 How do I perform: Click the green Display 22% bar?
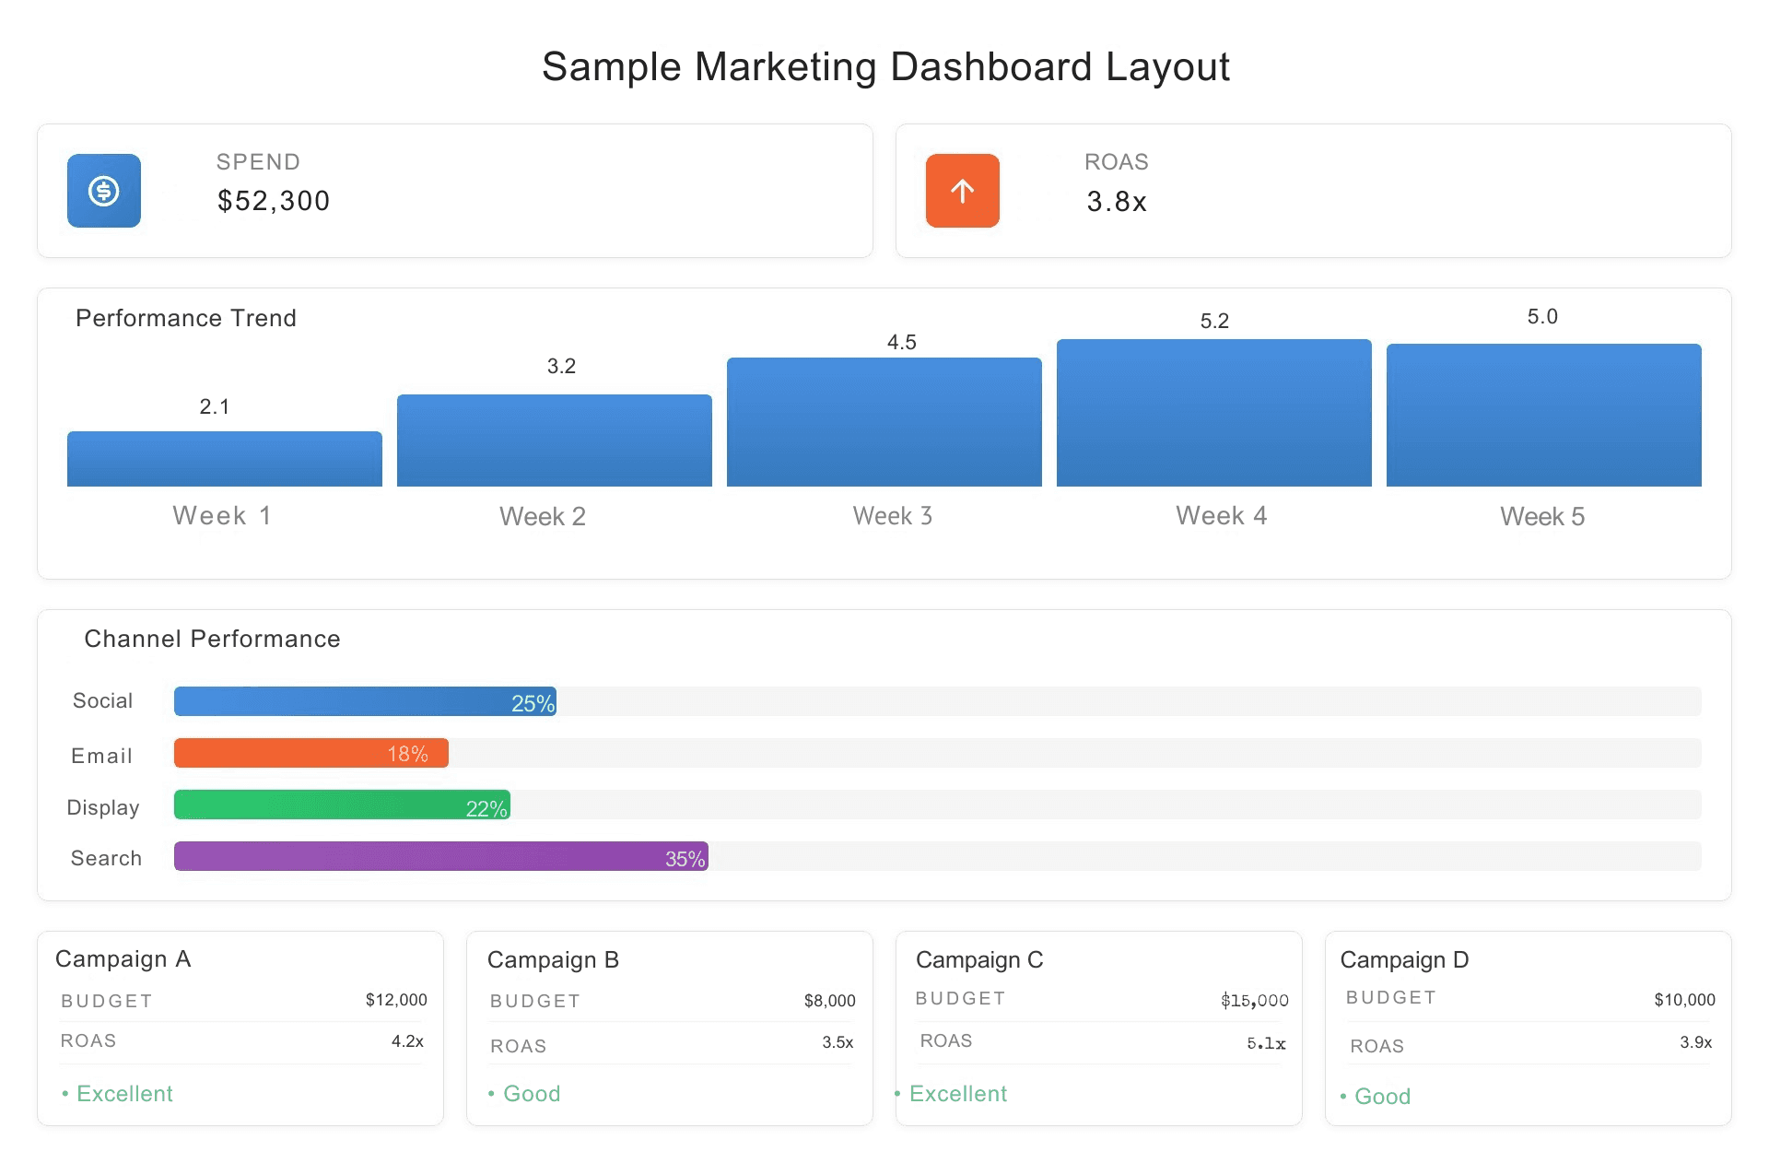coord(341,805)
